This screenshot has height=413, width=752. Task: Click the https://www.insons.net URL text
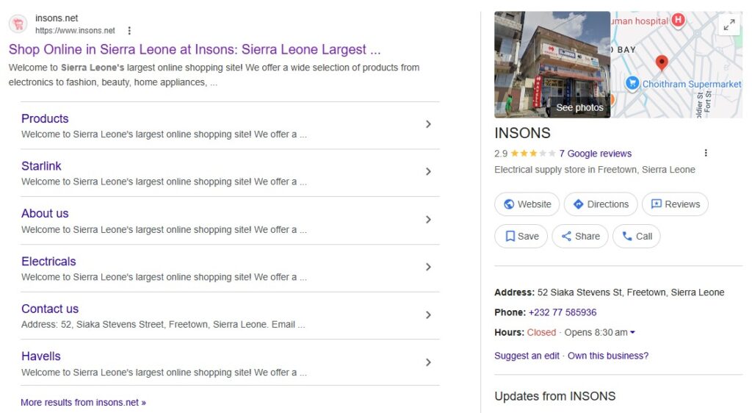click(x=75, y=31)
